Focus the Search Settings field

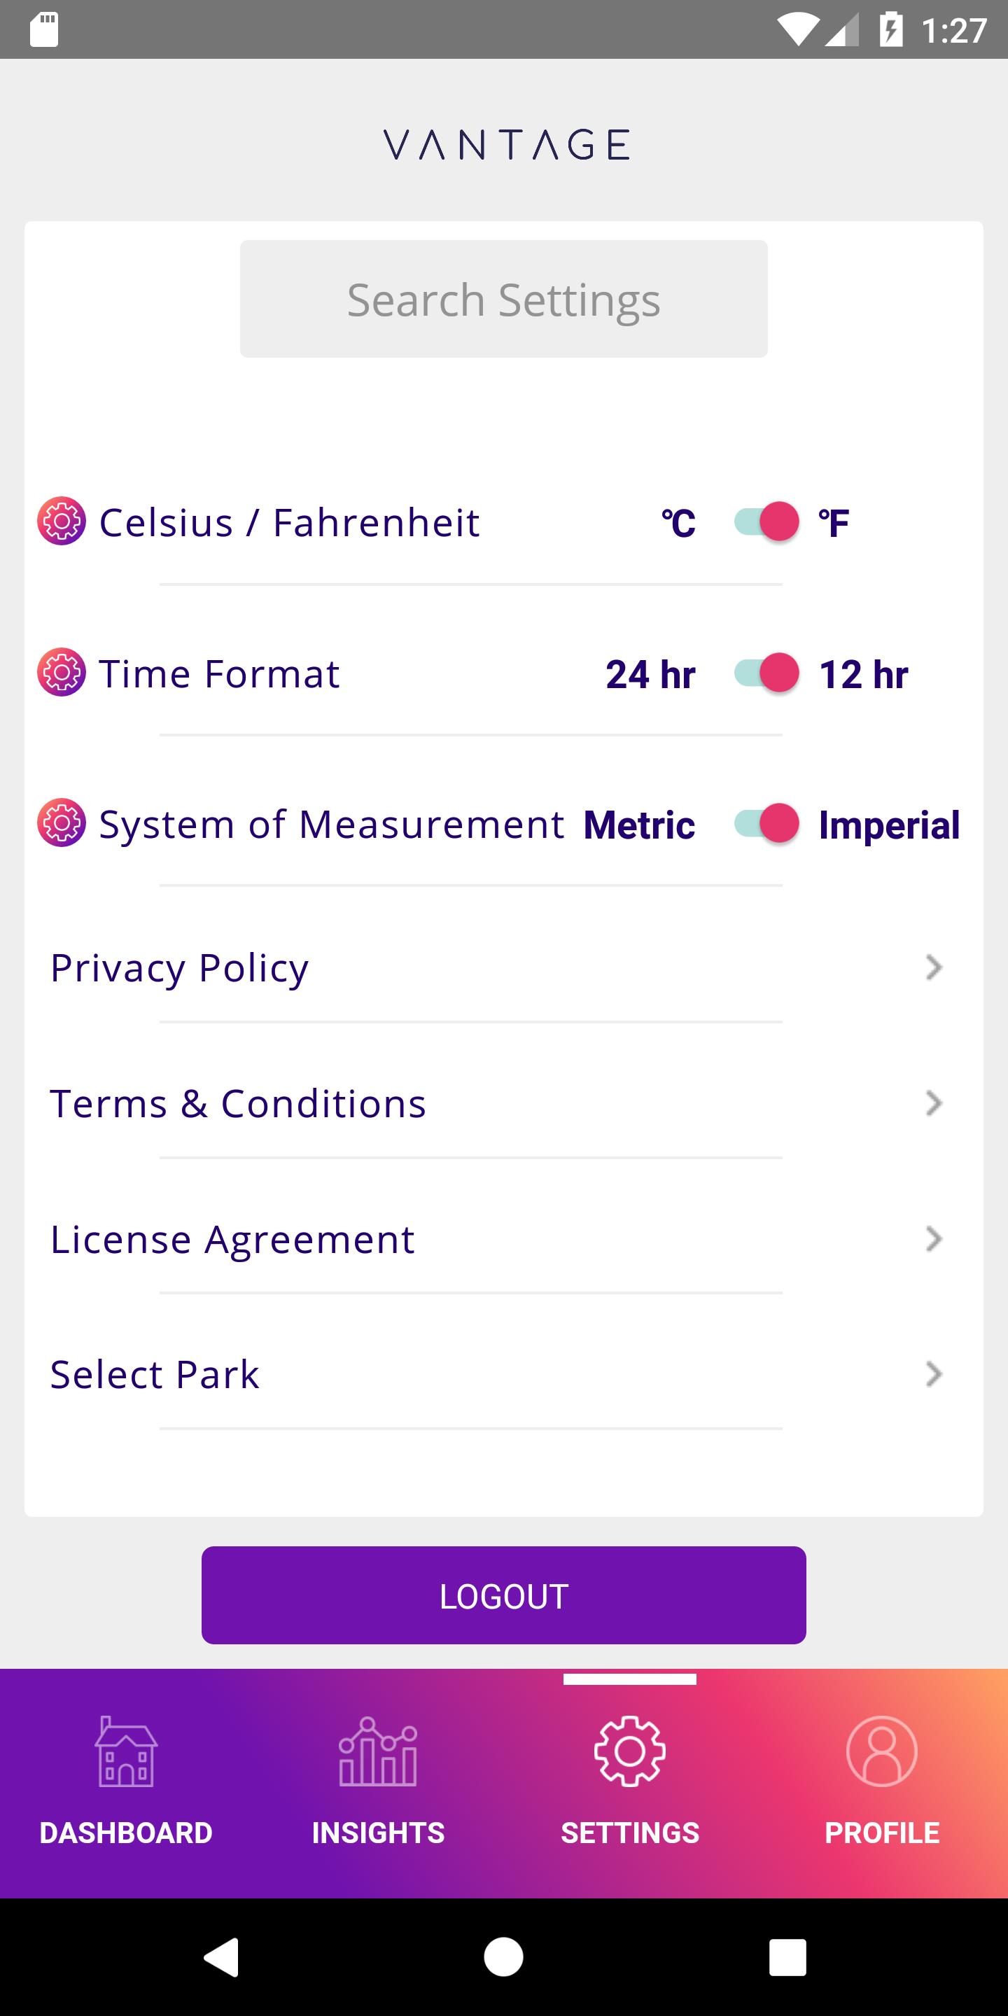tap(504, 299)
